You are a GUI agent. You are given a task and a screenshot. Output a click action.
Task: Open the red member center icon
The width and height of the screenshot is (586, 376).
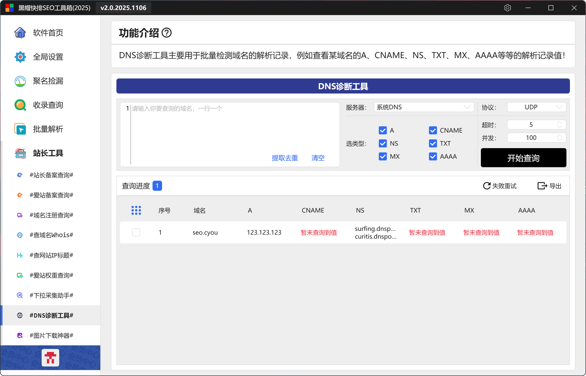click(x=50, y=358)
